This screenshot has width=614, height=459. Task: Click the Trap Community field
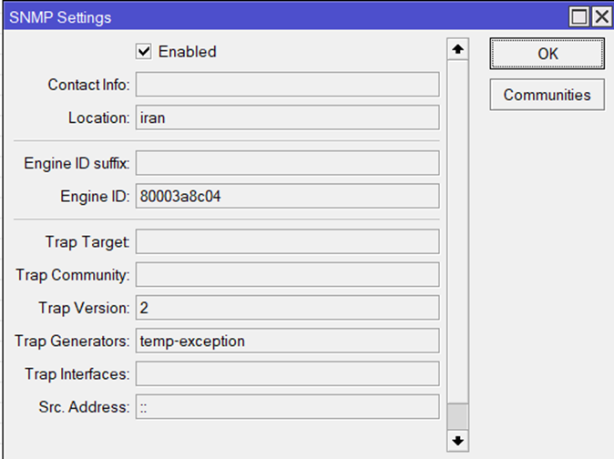click(x=287, y=274)
